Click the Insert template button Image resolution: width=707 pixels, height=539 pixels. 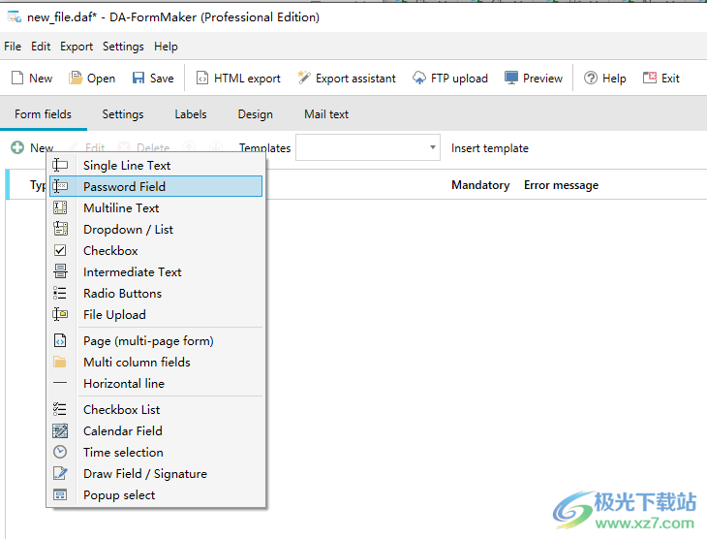490,148
